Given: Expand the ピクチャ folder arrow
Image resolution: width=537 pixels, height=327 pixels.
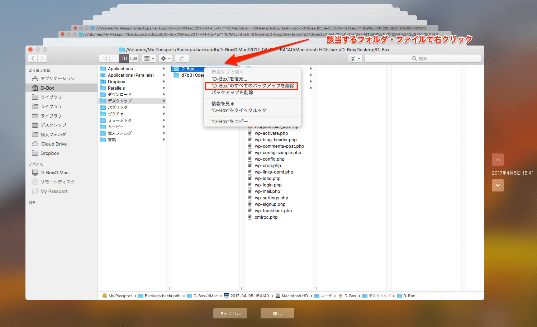Looking at the screenshot, I should point(164,114).
